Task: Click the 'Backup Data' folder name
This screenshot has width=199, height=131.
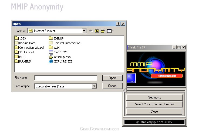Action: coord(27,43)
